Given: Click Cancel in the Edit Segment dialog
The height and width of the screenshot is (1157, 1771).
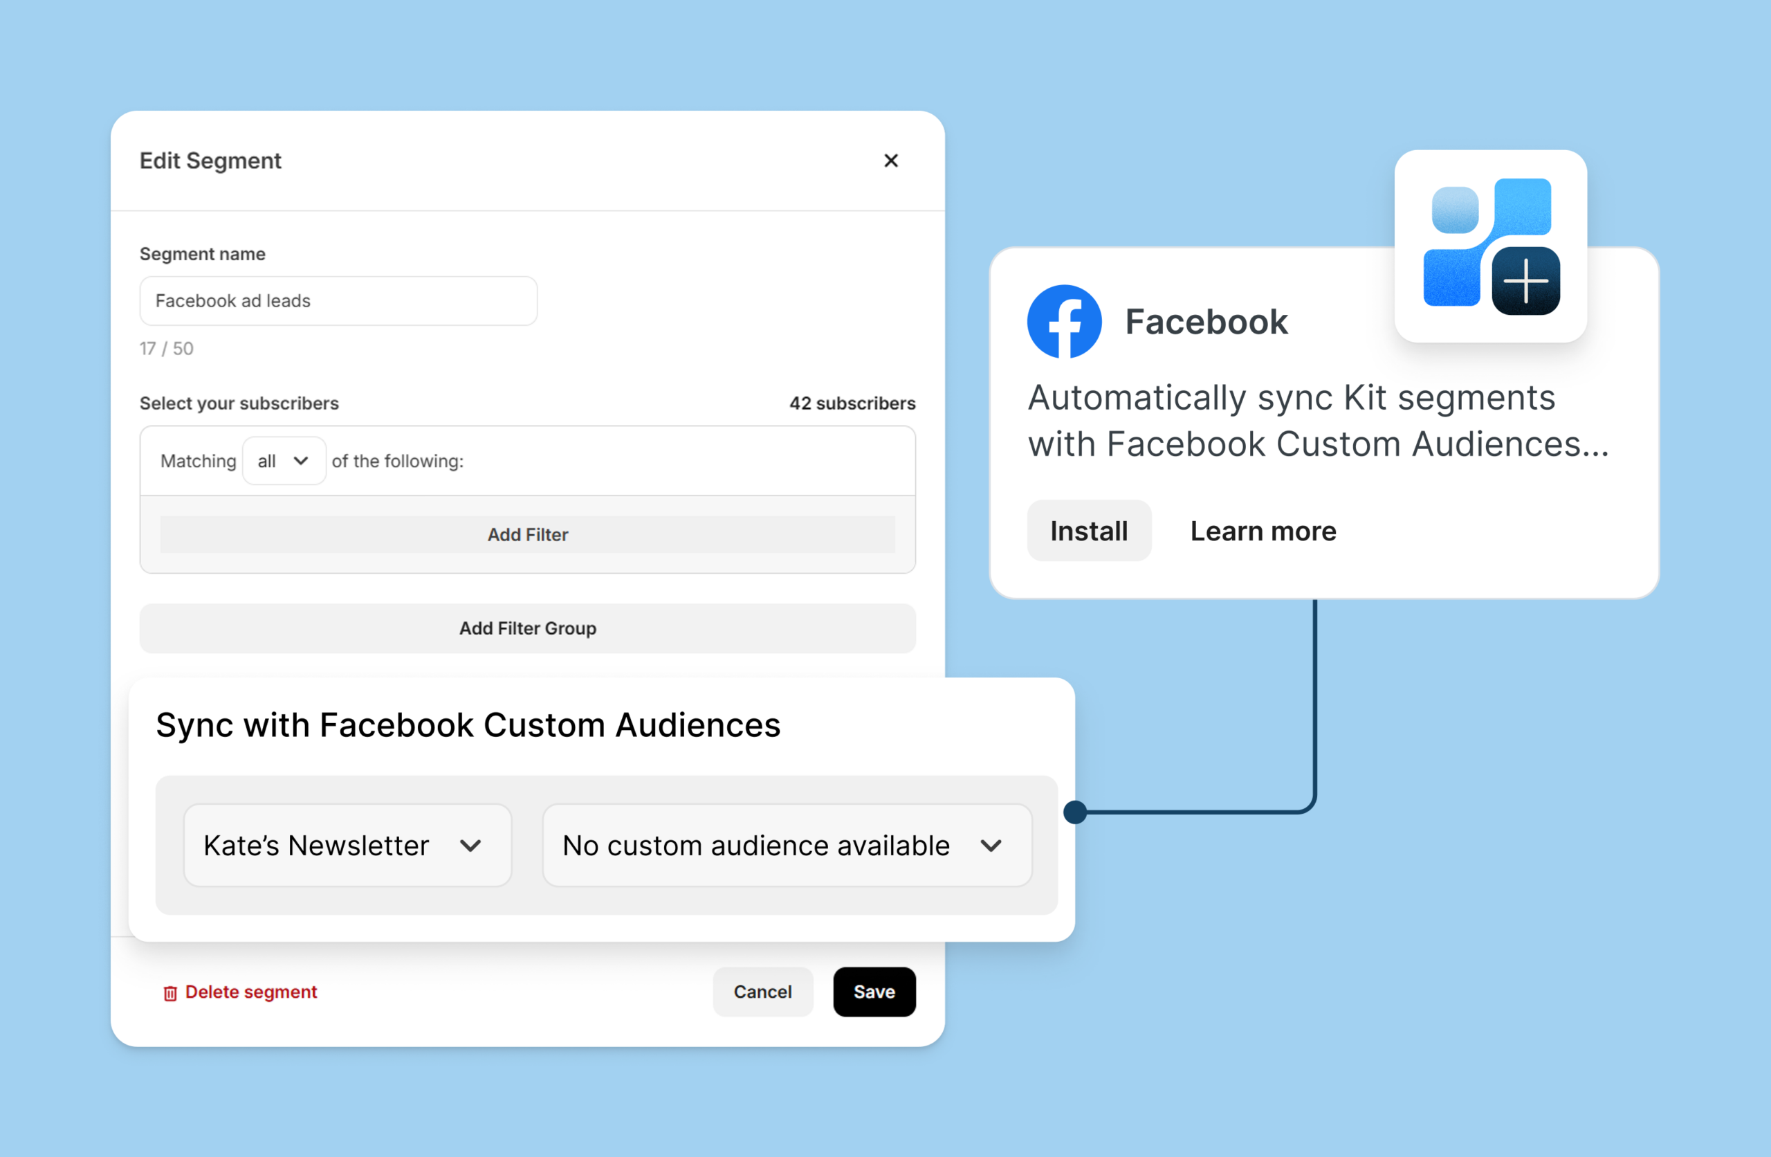Looking at the screenshot, I should 763,992.
